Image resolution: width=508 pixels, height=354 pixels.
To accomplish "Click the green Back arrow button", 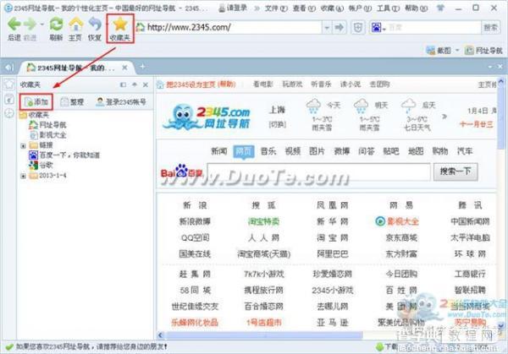I will [x=14, y=25].
